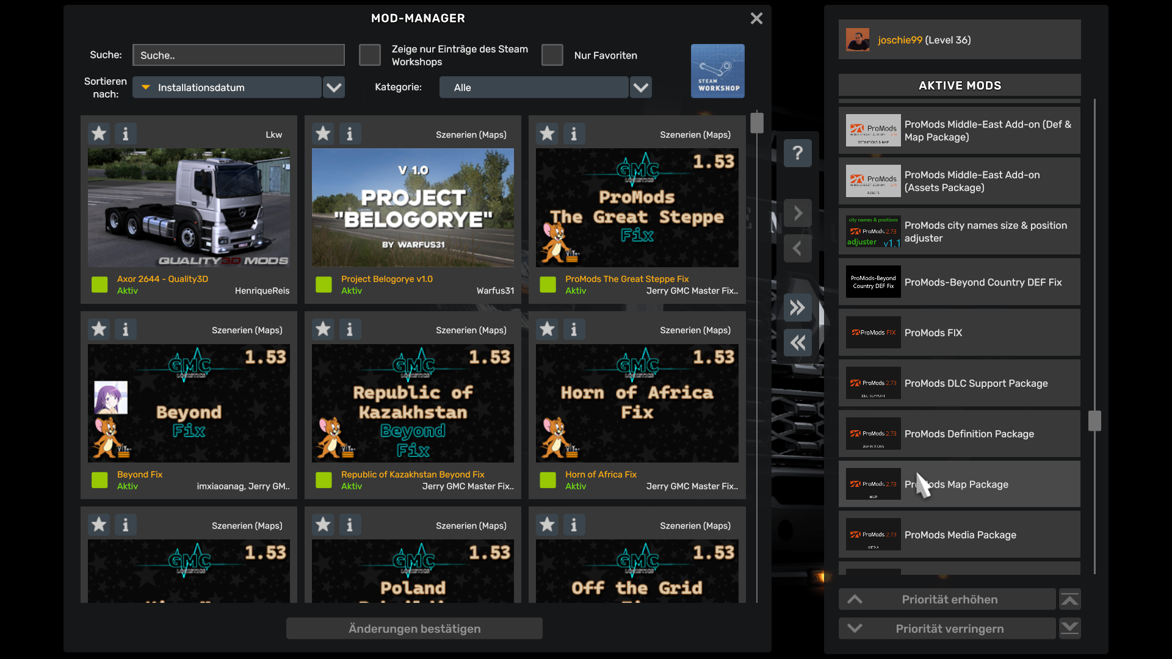Star the Off the Grid mod card
Viewport: 1172px width, 659px height.
[547, 525]
